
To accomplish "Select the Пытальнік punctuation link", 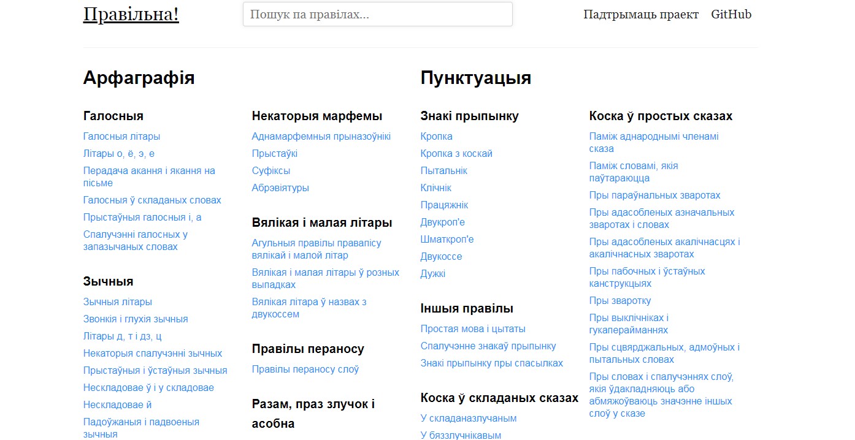I will [x=443, y=171].
